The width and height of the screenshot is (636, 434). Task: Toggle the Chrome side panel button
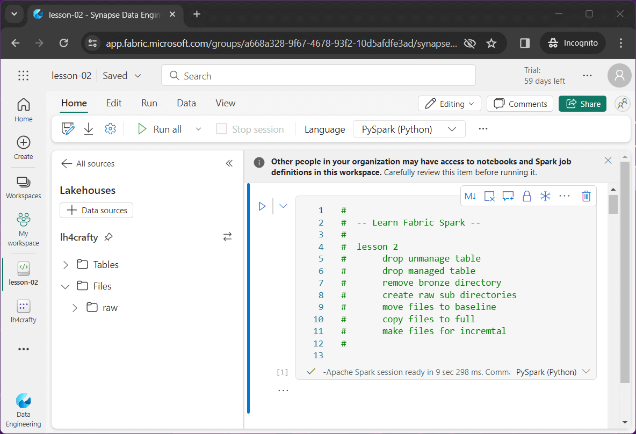point(525,43)
